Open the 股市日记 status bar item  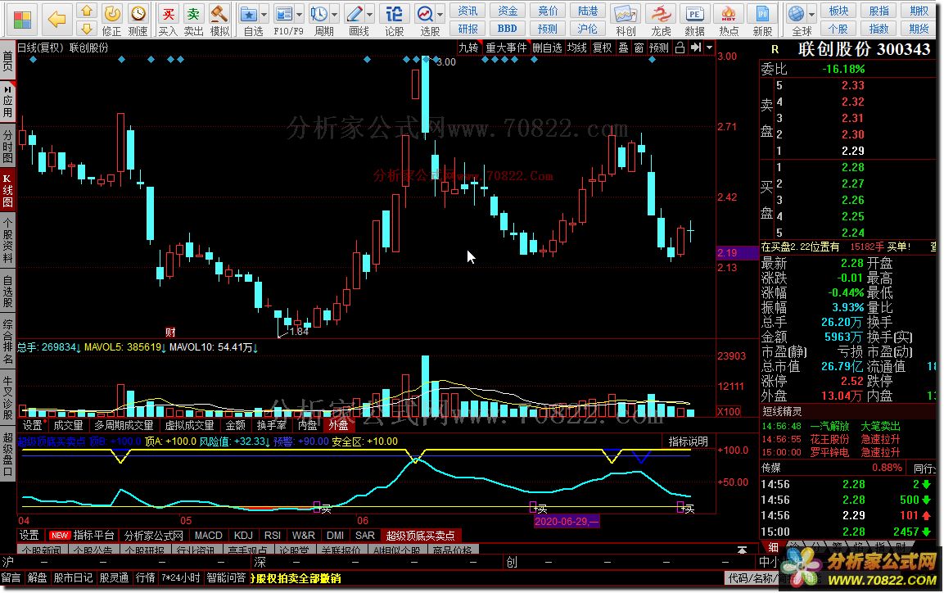pyautogui.click(x=73, y=577)
